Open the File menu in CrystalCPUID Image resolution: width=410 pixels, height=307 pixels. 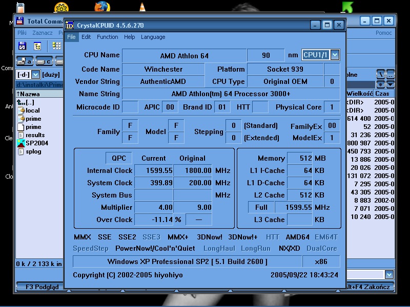pyautogui.click(x=71, y=37)
